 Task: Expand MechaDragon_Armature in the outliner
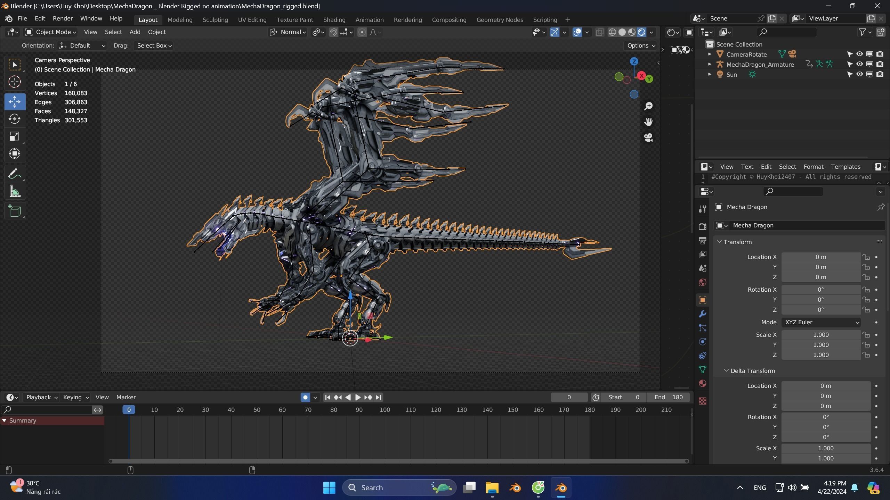click(710, 64)
